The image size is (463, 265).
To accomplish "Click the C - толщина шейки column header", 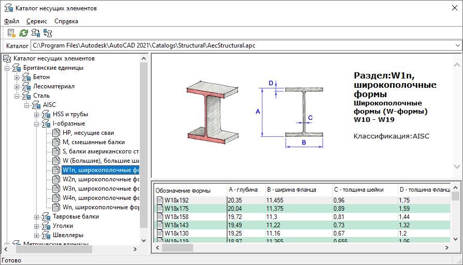I will click(365, 190).
